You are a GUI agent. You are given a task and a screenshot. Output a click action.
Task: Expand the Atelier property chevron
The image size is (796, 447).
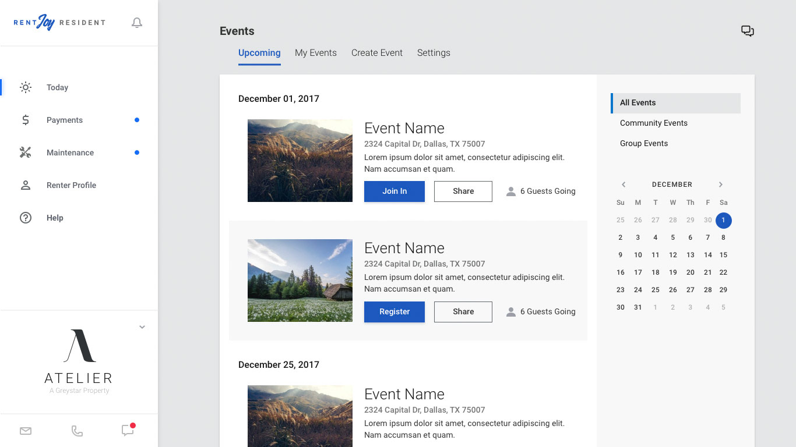click(x=142, y=327)
